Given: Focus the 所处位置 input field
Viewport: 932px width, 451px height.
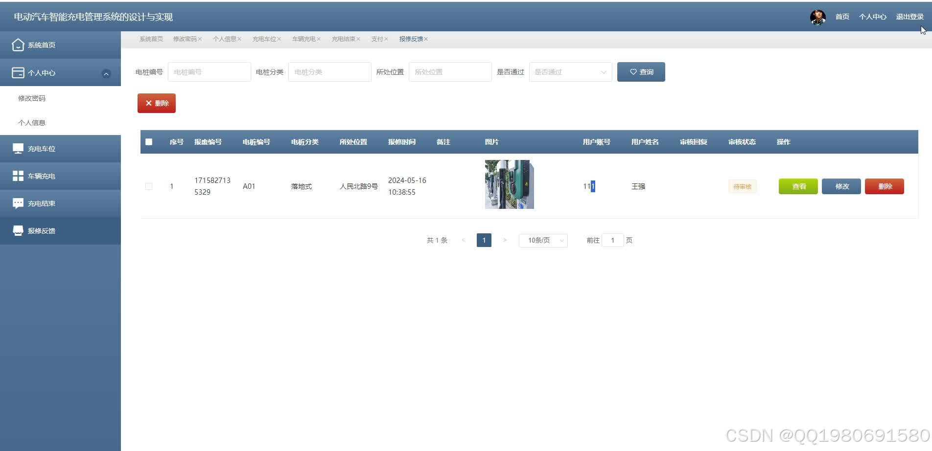Looking at the screenshot, I should point(450,72).
